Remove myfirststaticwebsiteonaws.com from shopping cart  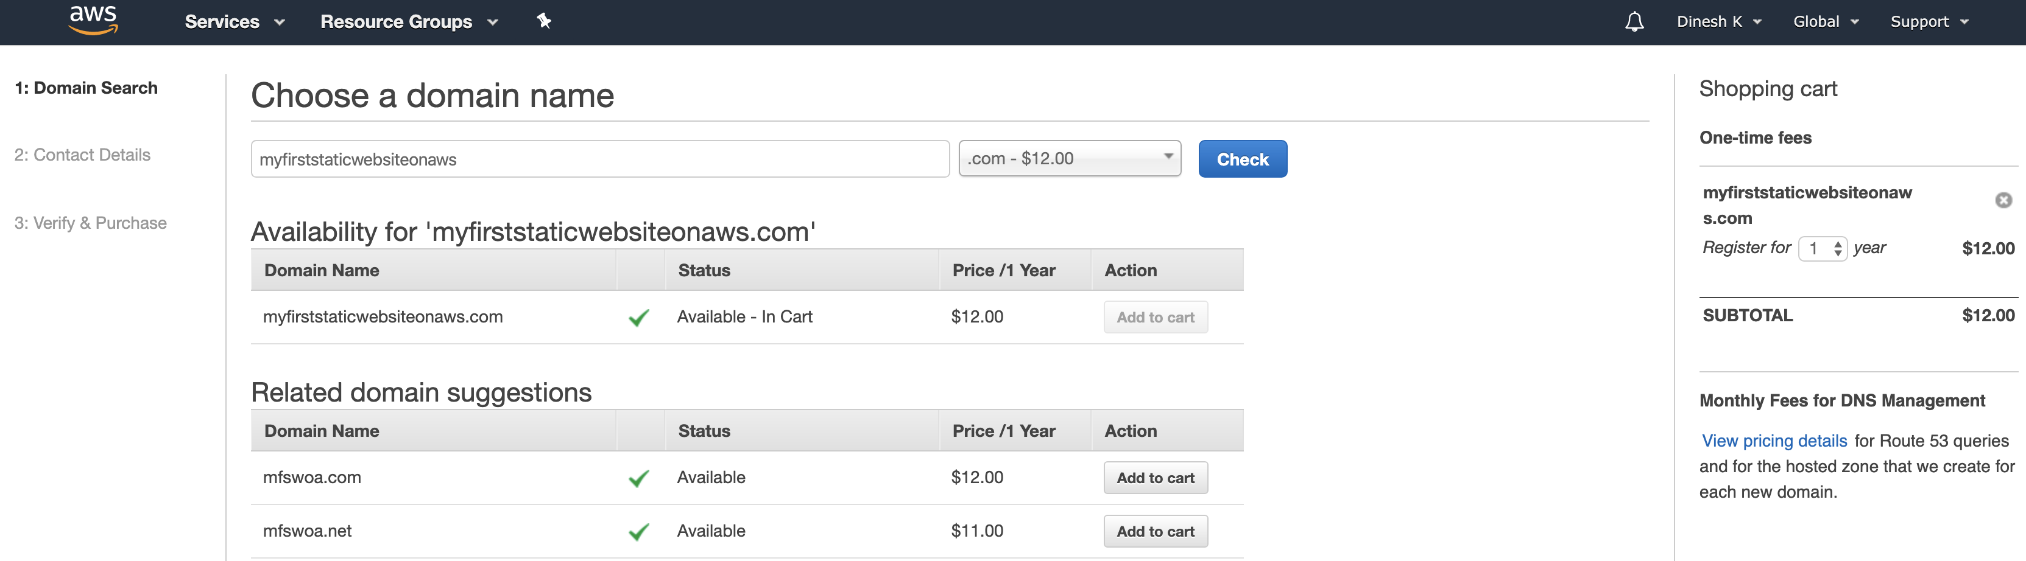tap(2003, 200)
